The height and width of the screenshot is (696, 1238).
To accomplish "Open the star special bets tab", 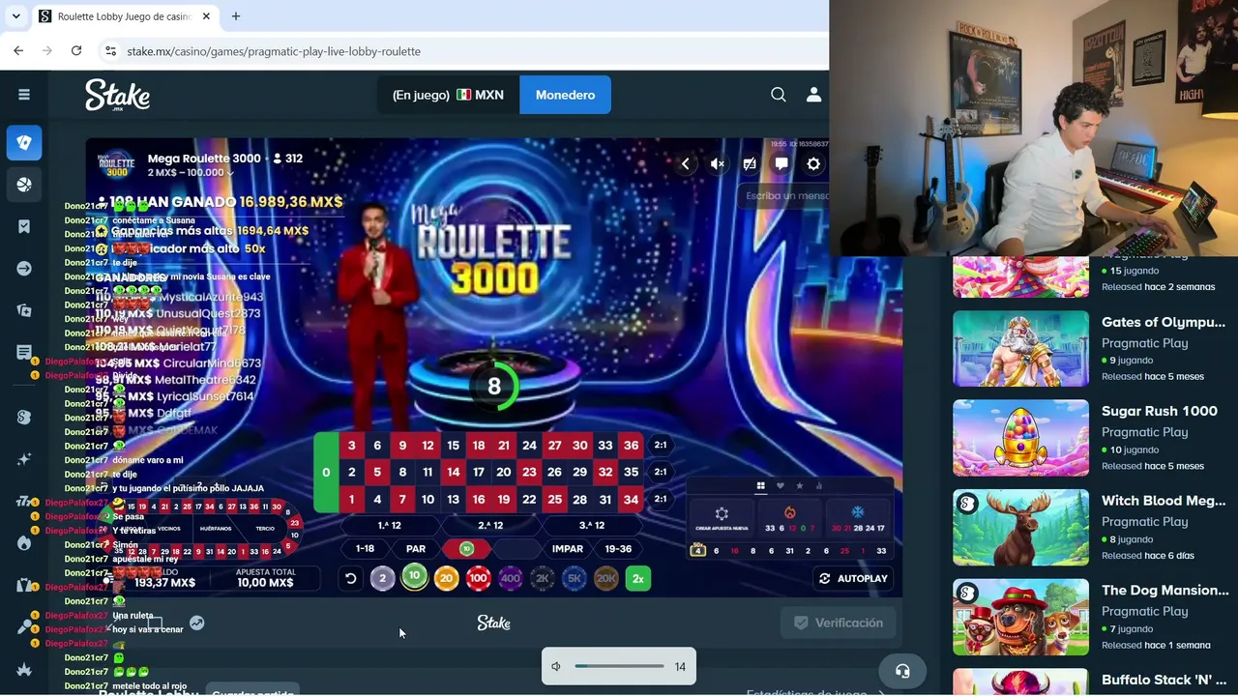I will [799, 486].
